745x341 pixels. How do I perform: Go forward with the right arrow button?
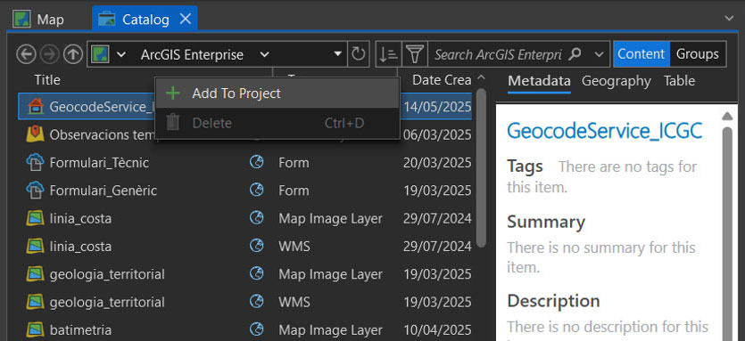(x=50, y=54)
